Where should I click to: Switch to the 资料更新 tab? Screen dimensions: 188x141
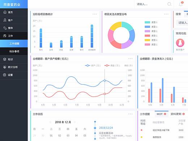(x=178, y=114)
